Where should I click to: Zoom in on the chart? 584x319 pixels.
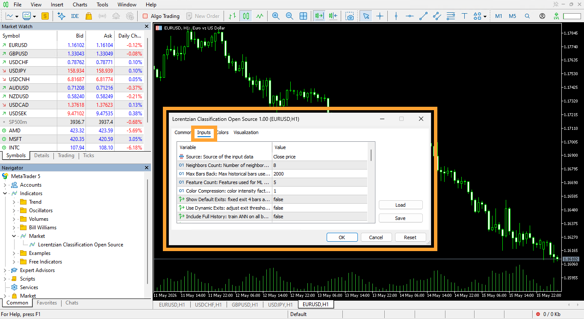[276, 16]
